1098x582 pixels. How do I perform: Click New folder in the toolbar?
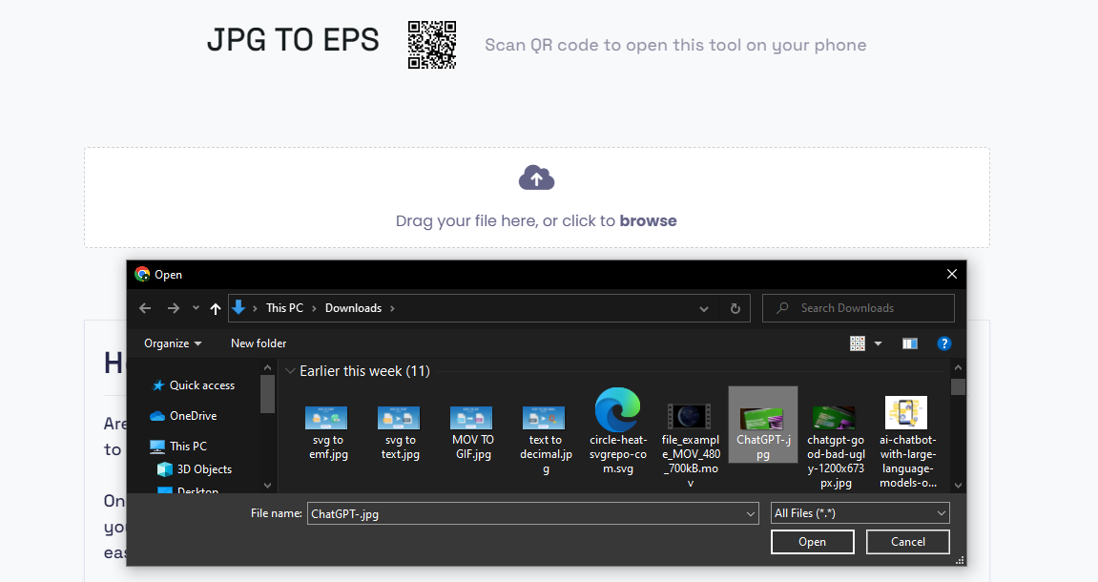tap(259, 343)
